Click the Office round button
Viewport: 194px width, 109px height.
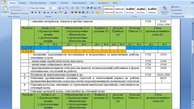click(x=3, y=1)
